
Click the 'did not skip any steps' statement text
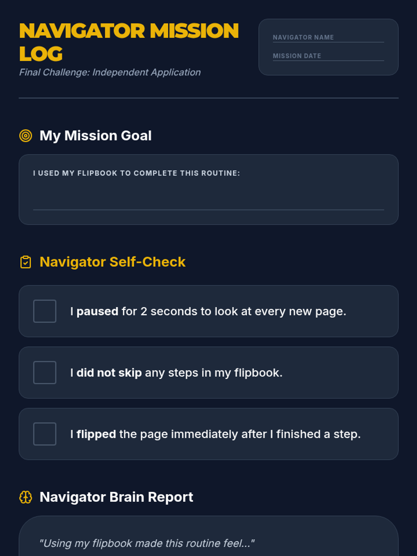click(176, 373)
